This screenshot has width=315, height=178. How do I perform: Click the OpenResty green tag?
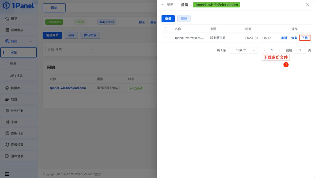point(54,22)
